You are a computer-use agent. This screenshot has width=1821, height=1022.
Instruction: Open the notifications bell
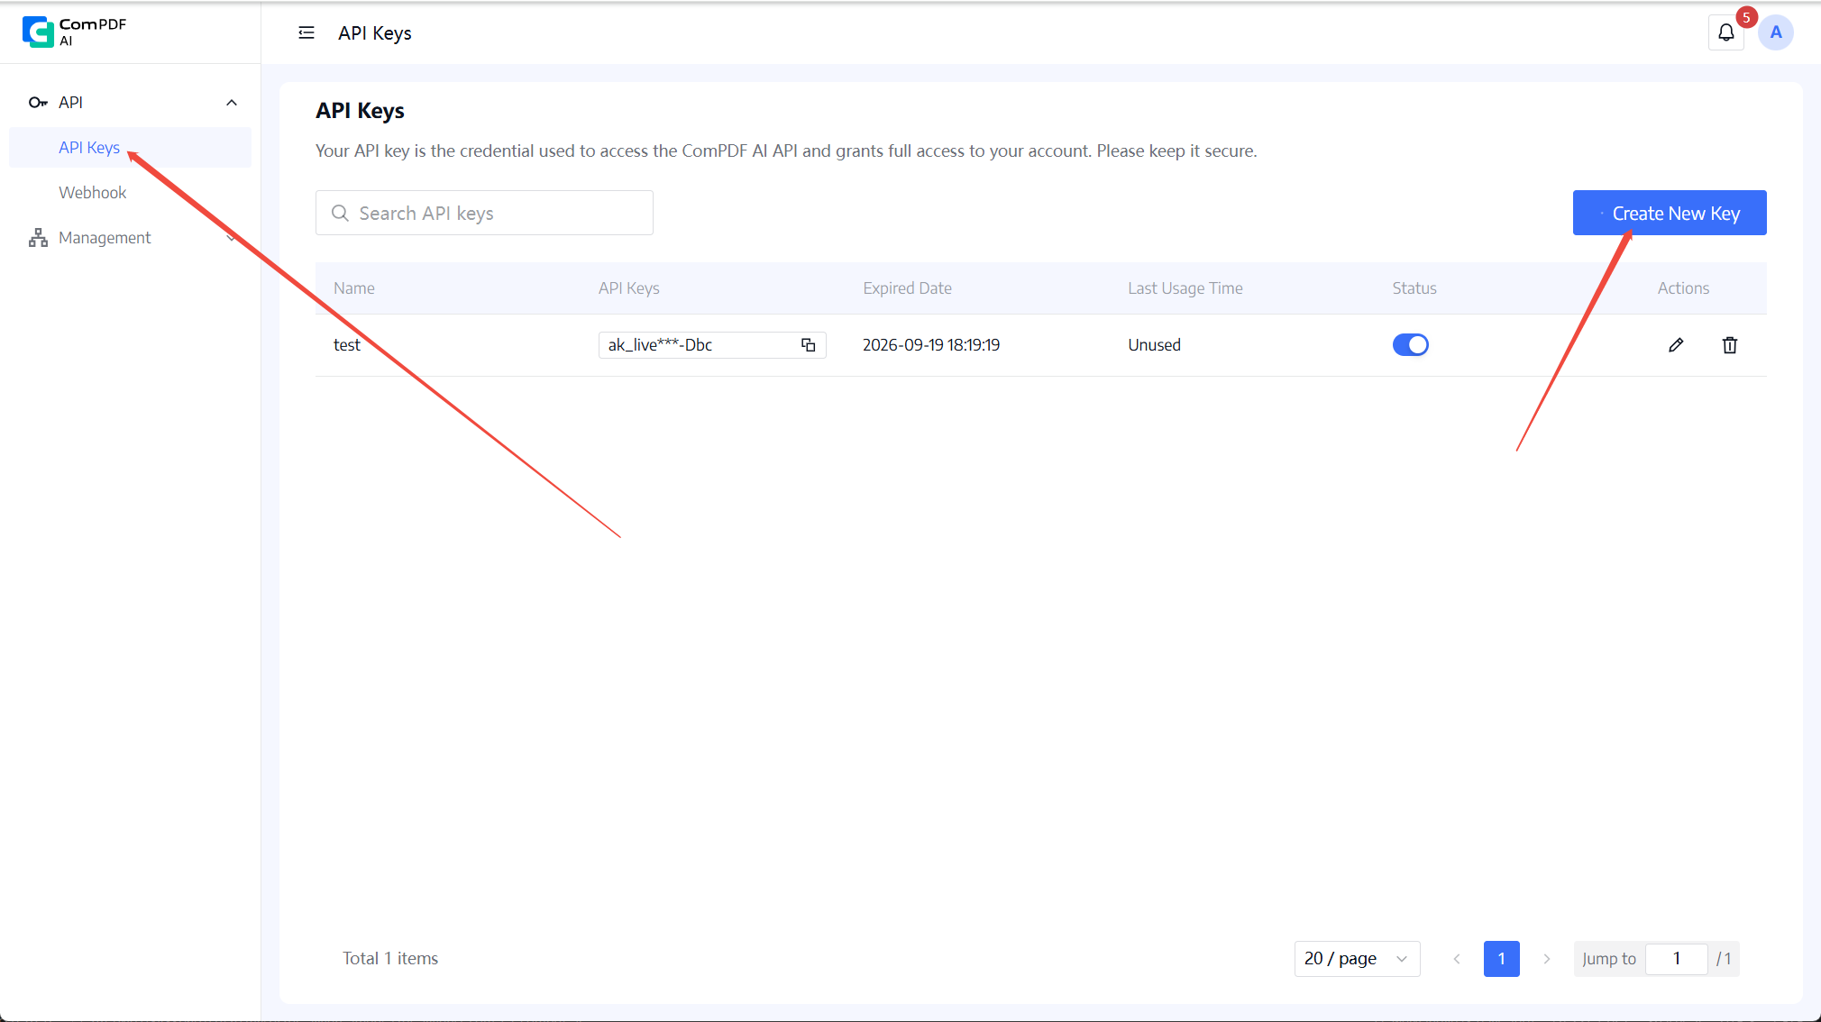tap(1725, 33)
